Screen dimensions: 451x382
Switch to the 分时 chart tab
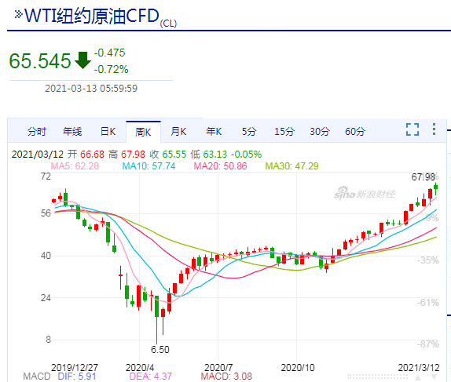(x=36, y=132)
